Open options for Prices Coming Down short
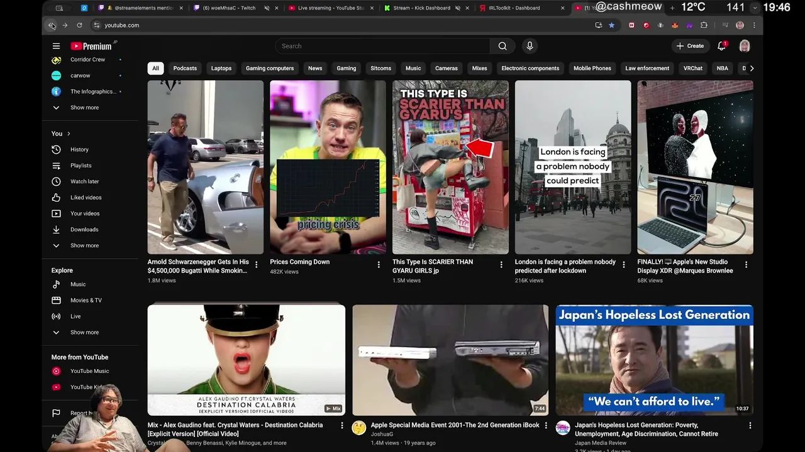Screen dimensions: 805x452 coord(379,265)
